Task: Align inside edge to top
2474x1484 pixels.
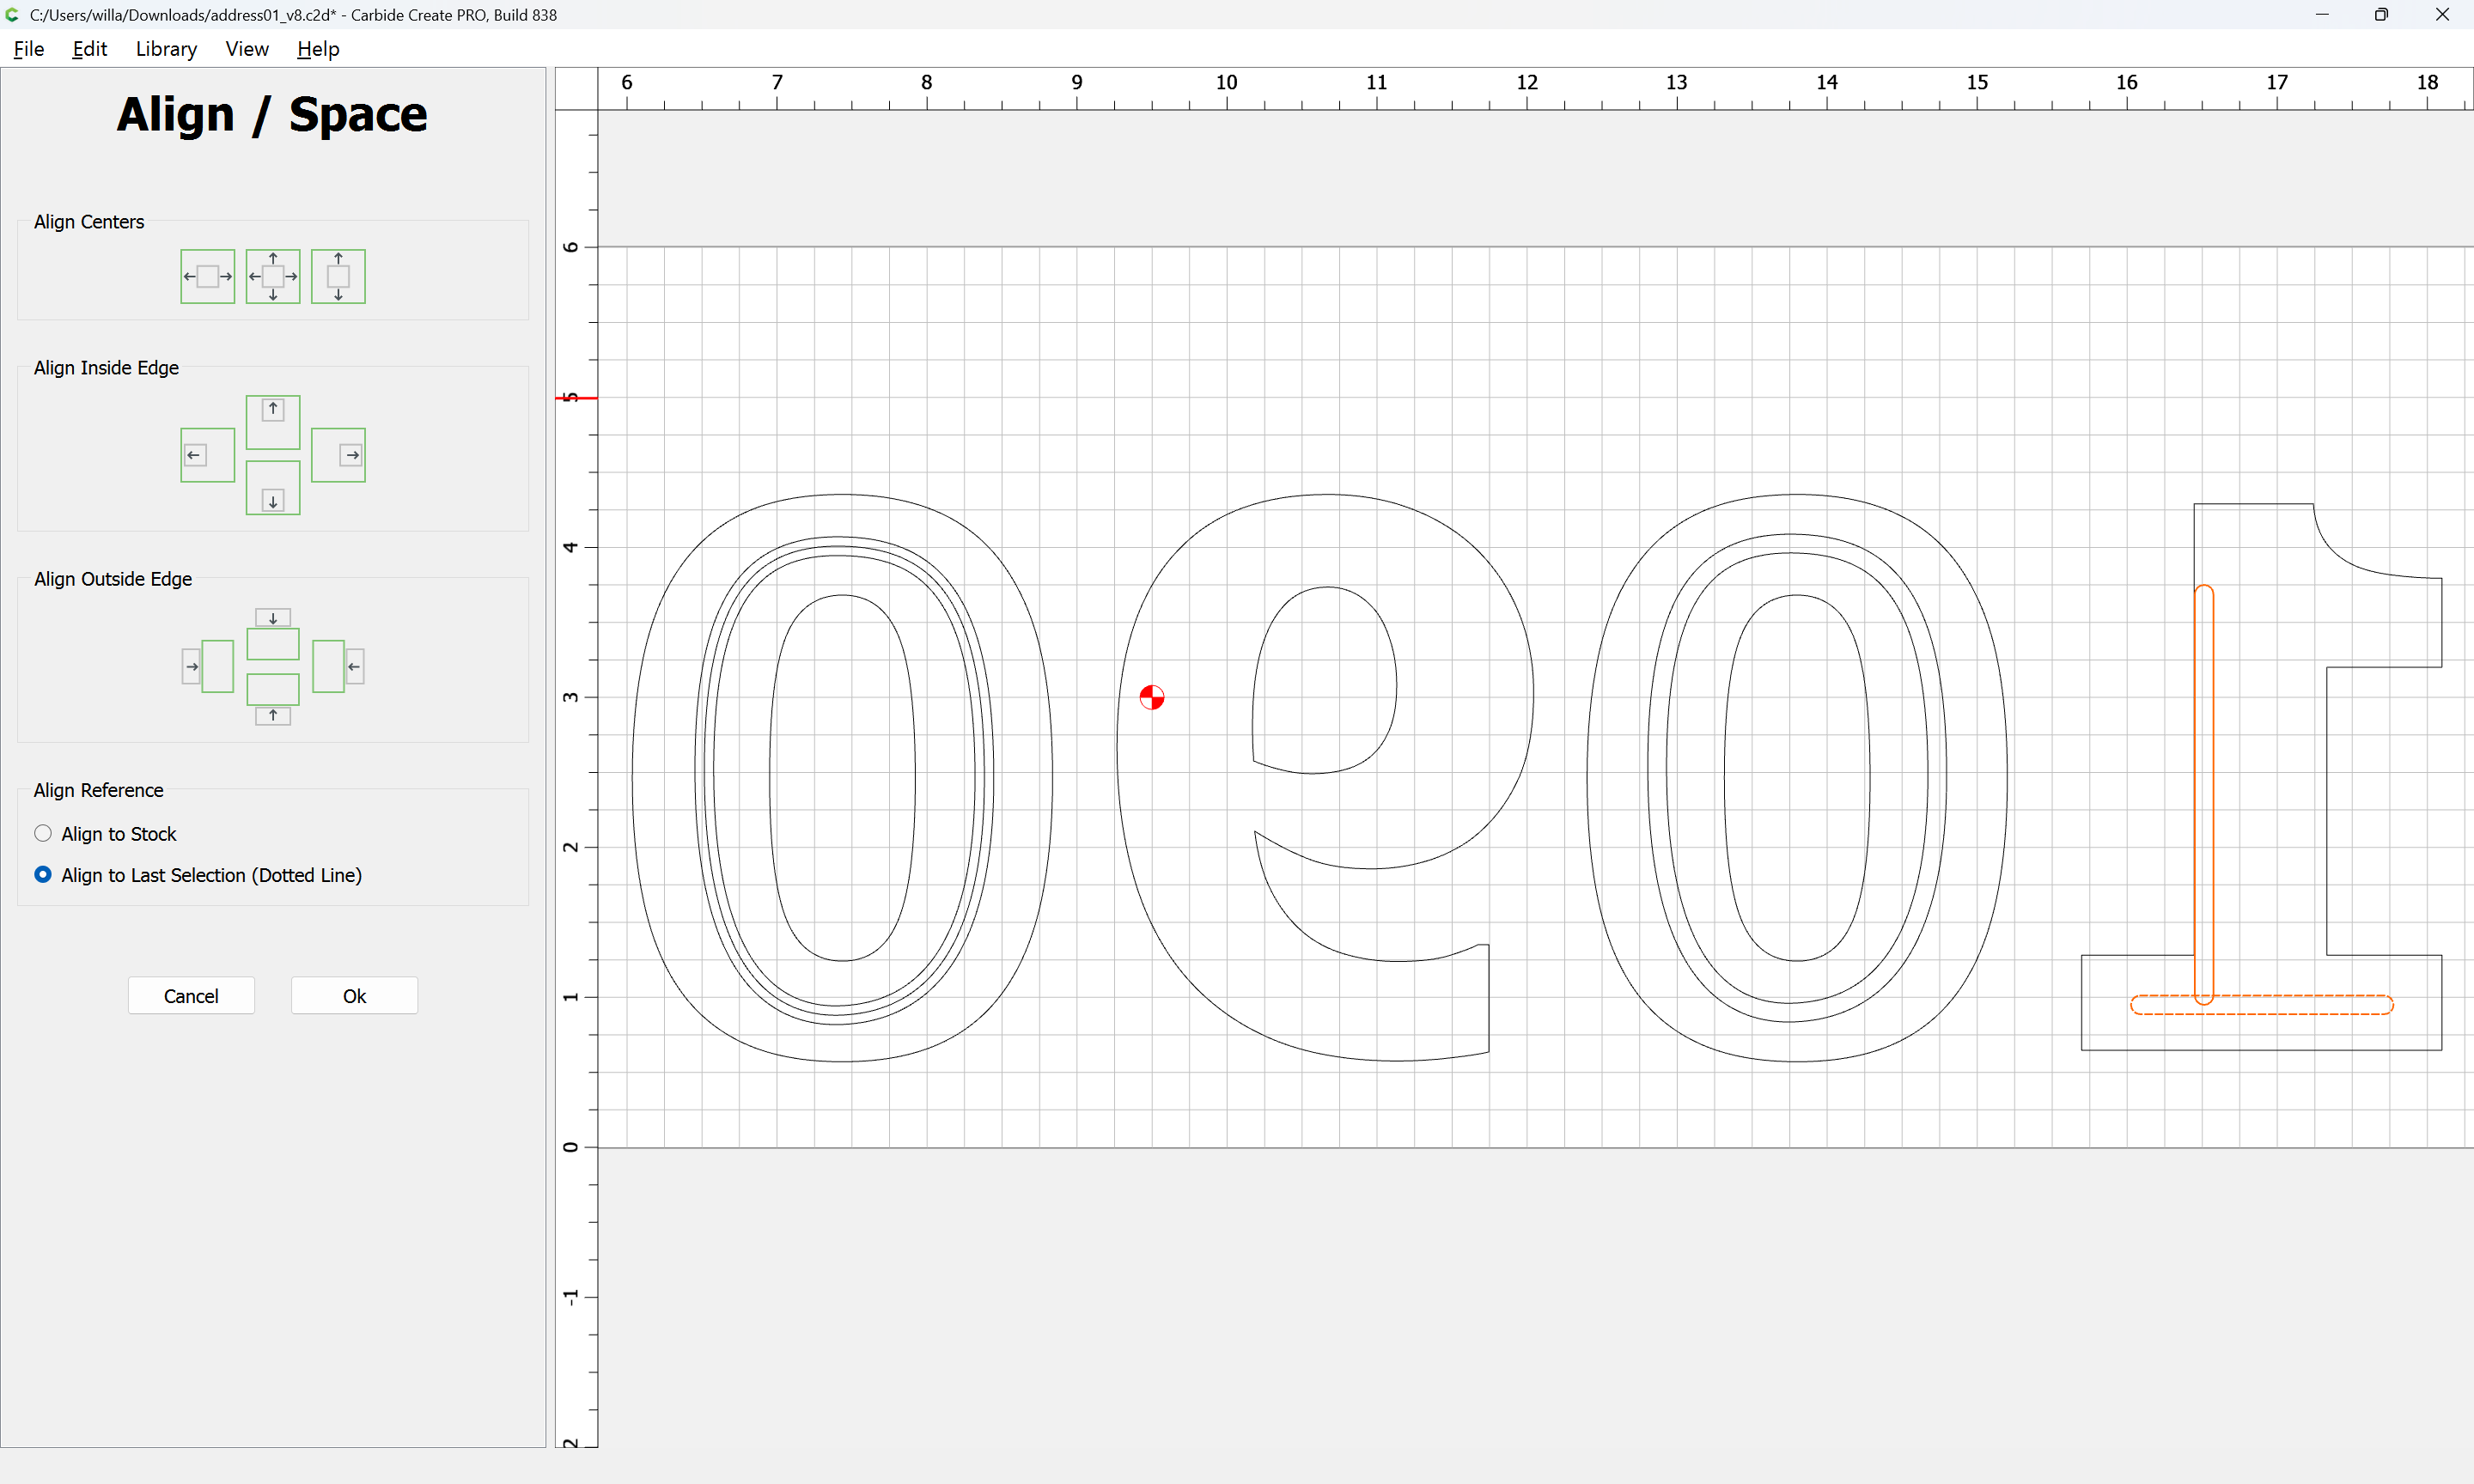Action: [273, 422]
